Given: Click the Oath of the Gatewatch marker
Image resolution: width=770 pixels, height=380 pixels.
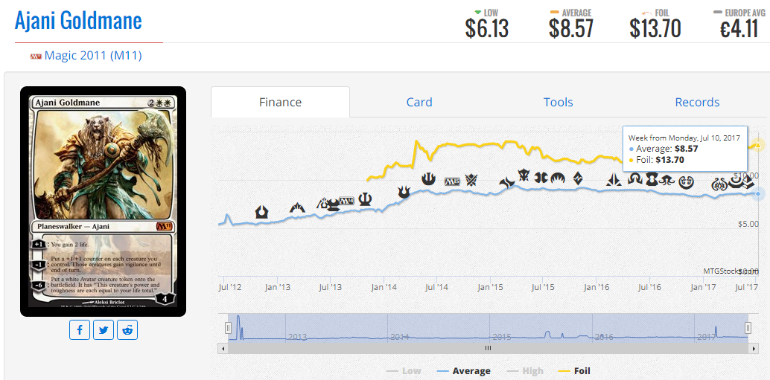Looking at the screenshot, I should [x=614, y=180].
